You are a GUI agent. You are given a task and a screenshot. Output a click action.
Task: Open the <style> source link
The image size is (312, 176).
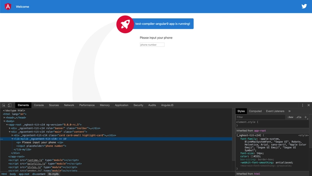[303, 135]
